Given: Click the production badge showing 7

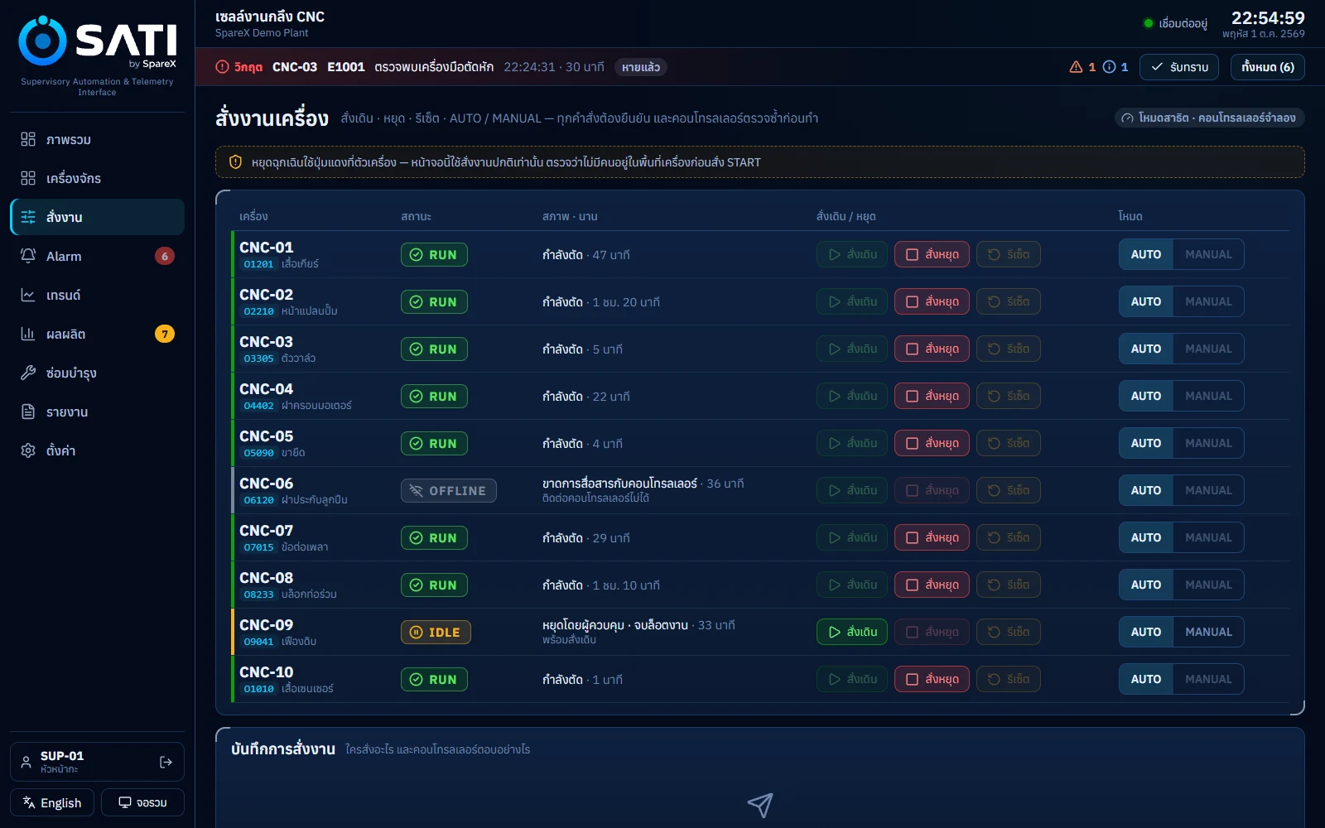Looking at the screenshot, I should click(165, 334).
